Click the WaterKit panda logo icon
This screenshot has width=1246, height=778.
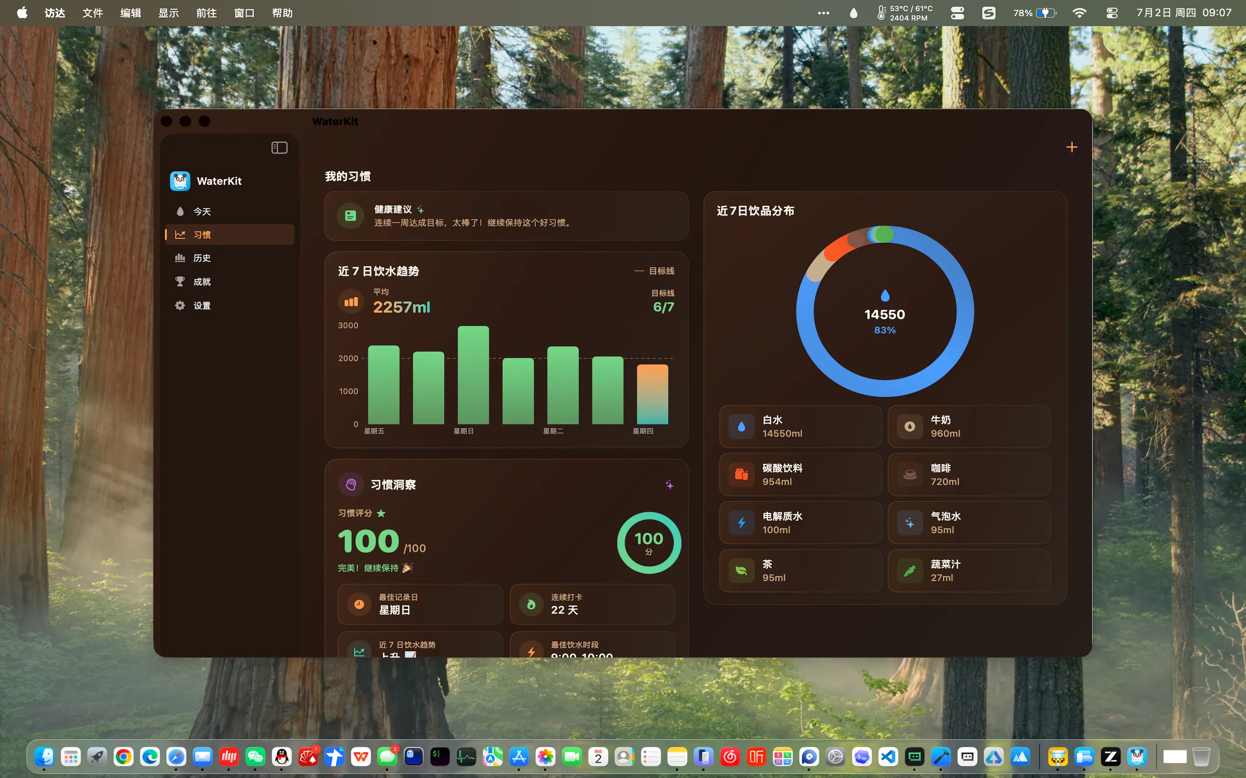pyautogui.click(x=180, y=181)
